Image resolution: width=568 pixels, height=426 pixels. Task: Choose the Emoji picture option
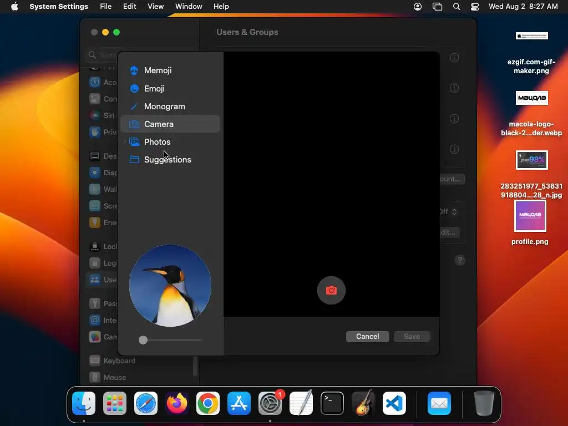coord(170,88)
